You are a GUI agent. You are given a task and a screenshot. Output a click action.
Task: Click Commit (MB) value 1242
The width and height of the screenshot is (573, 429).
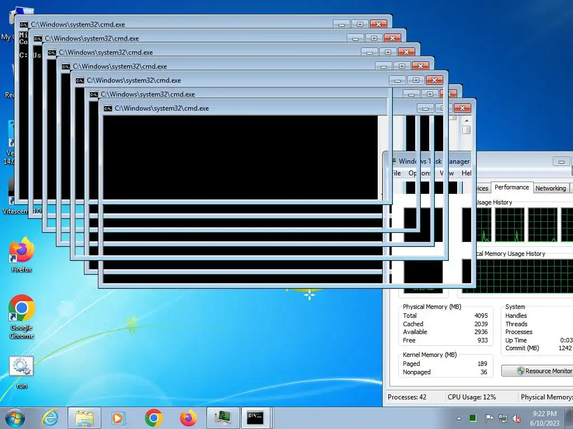[x=565, y=348]
